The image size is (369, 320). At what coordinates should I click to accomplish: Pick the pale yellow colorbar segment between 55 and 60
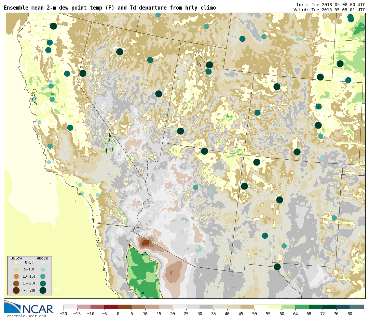(275, 307)
